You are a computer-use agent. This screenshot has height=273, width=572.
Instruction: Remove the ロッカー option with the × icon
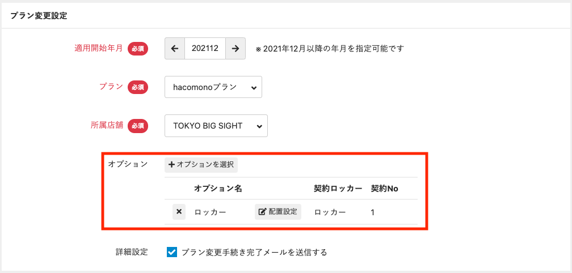[x=179, y=212]
